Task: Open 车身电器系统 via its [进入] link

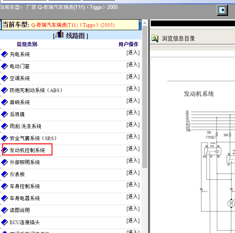Action: coord(133,197)
